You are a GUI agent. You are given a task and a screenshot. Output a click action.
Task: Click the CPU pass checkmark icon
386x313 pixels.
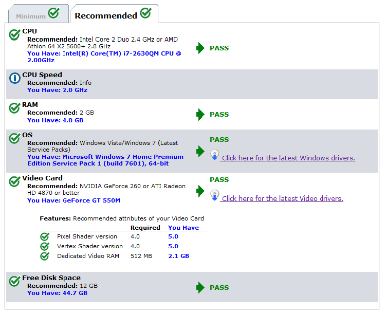[x=14, y=34]
